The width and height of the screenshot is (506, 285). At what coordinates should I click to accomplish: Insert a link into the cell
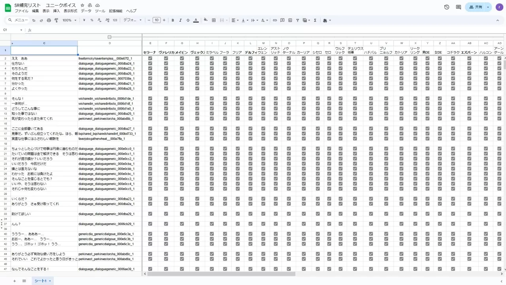pyautogui.click(x=275, y=20)
